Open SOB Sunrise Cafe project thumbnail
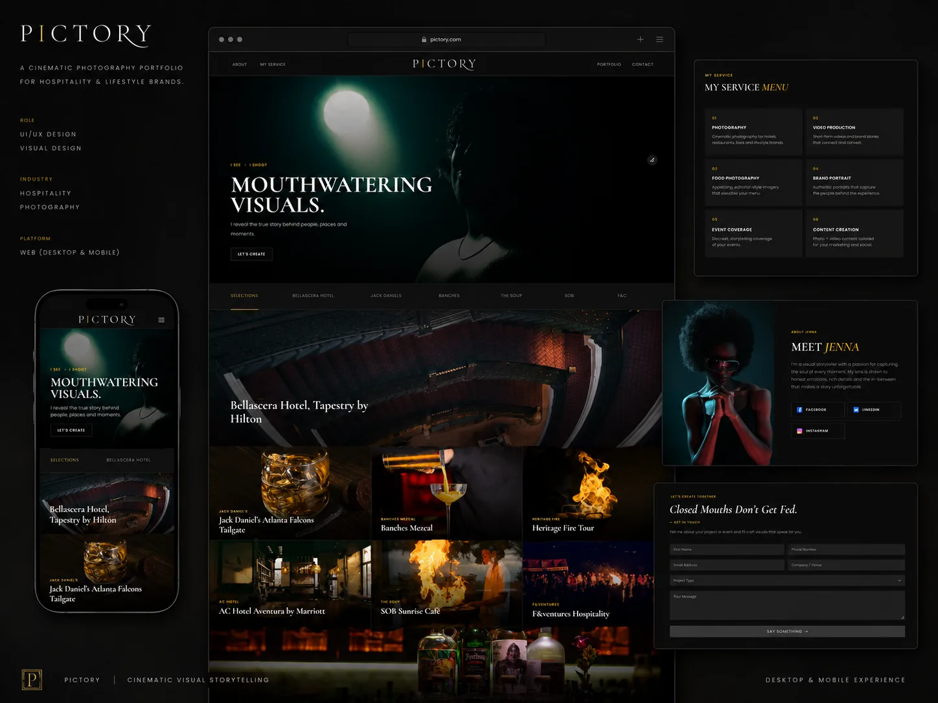Screen dimensions: 938x703 pos(446,584)
